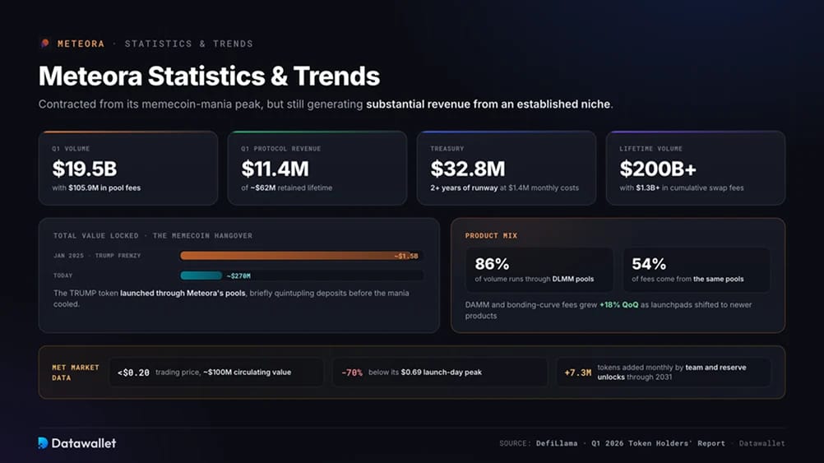The width and height of the screenshot is (824, 463).
Task: Click 'team and reserve unlocks' text
Action: (x=672, y=372)
